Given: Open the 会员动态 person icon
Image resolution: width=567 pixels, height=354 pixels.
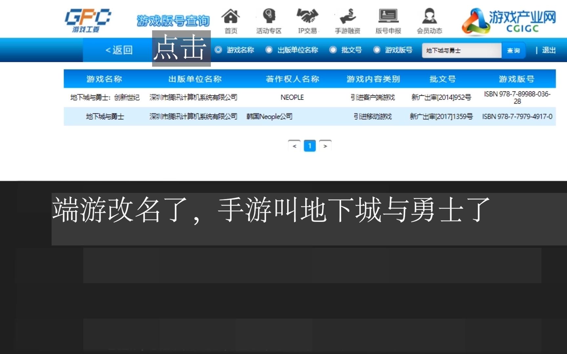Looking at the screenshot, I should (430, 16).
